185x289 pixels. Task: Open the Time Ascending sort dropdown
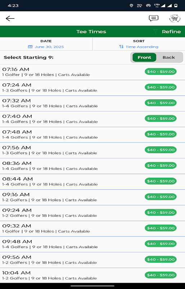coord(142,47)
